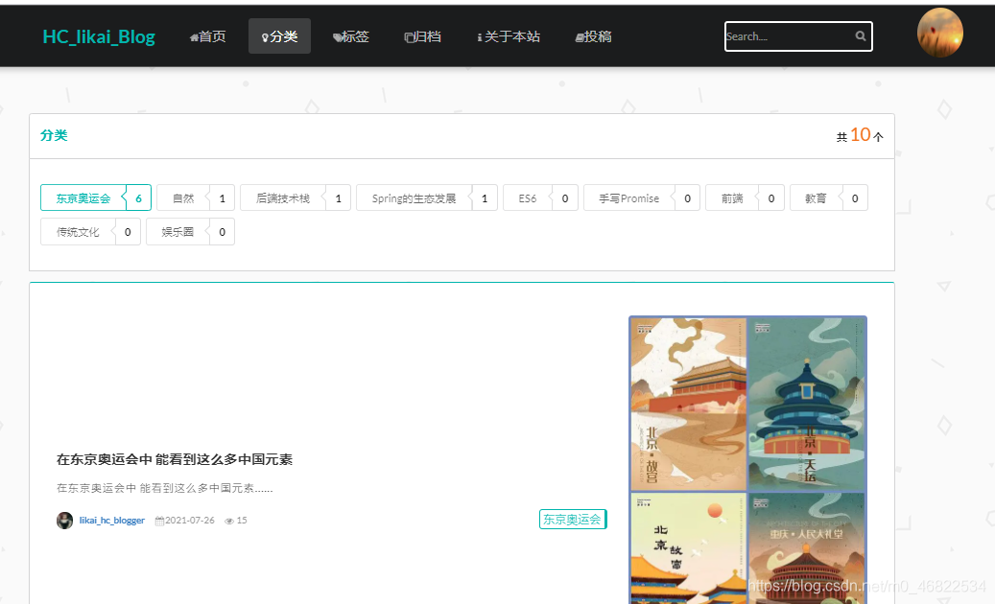Open the HC_likai_Blog site logo
Image resolution: width=995 pixels, height=604 pixels.
[x=99, y=36]
